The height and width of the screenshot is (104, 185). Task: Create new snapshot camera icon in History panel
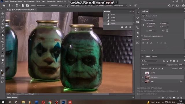coord(126,27)
